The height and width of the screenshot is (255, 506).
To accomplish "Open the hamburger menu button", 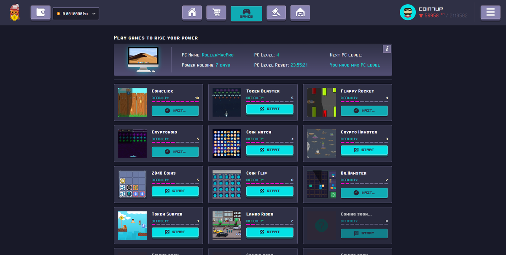I will pos(490,13).
